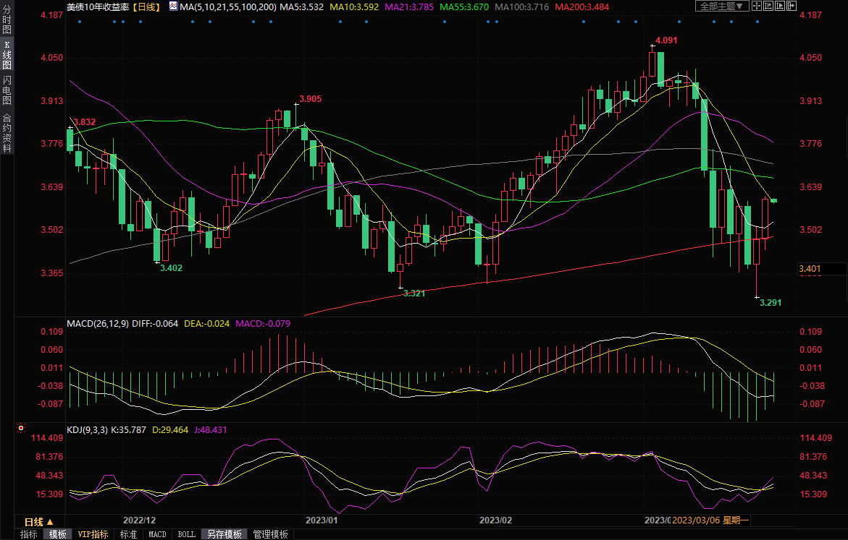The image size is (848, 540).
Task: Click the 另存模板 button
Action: tap(224, 534)
